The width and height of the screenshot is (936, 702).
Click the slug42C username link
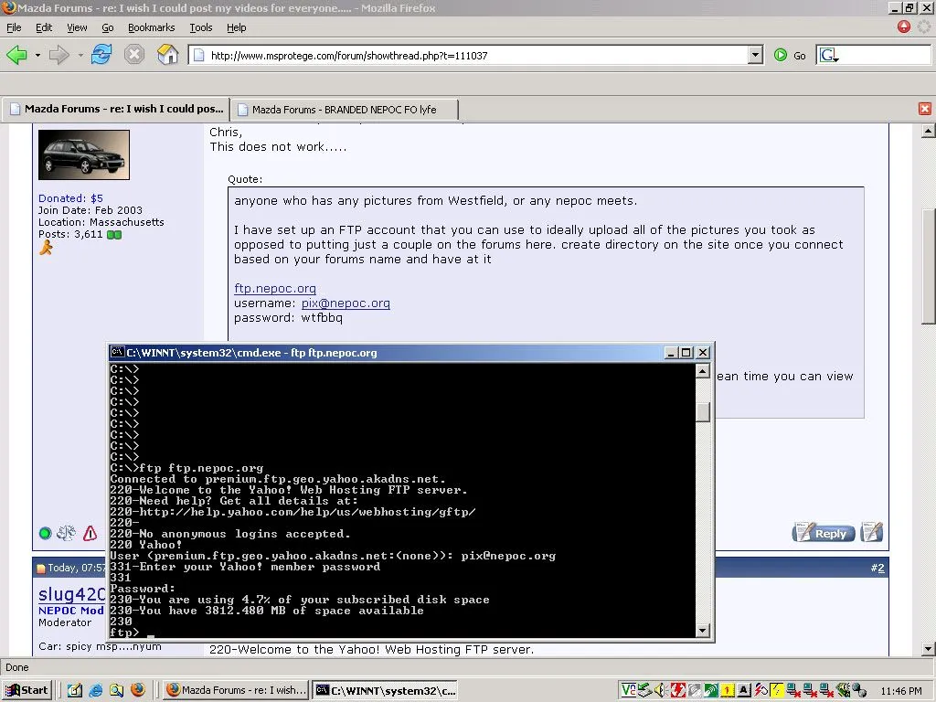point(70,594)
